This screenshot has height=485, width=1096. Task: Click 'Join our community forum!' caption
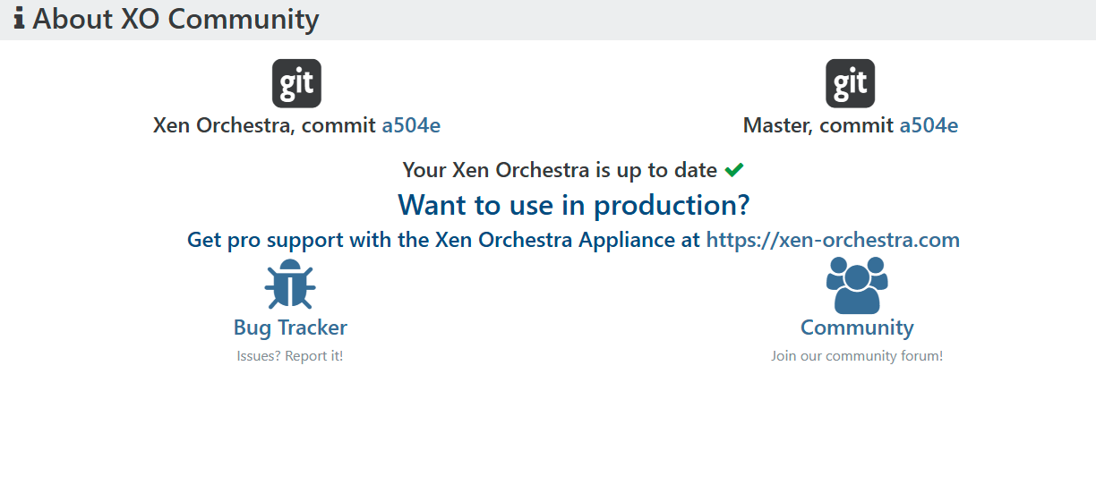[857, 356]
